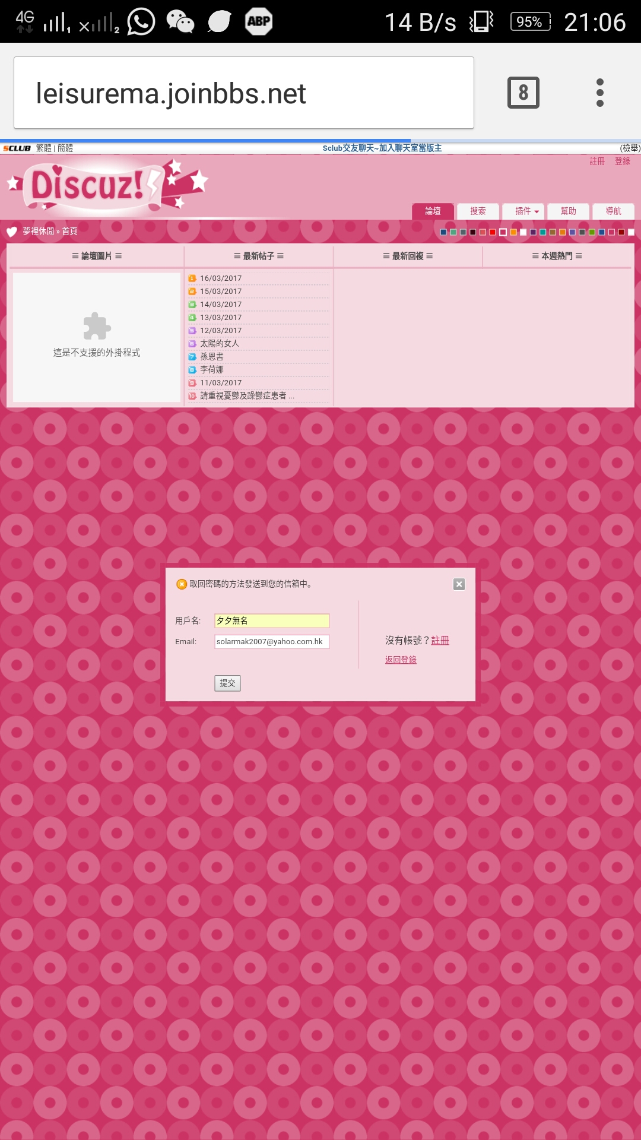Open the Chrome three-dot overflow menu

click(x=599, y=93)
